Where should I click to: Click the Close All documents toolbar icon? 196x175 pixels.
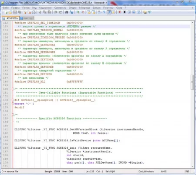(29, 12)
